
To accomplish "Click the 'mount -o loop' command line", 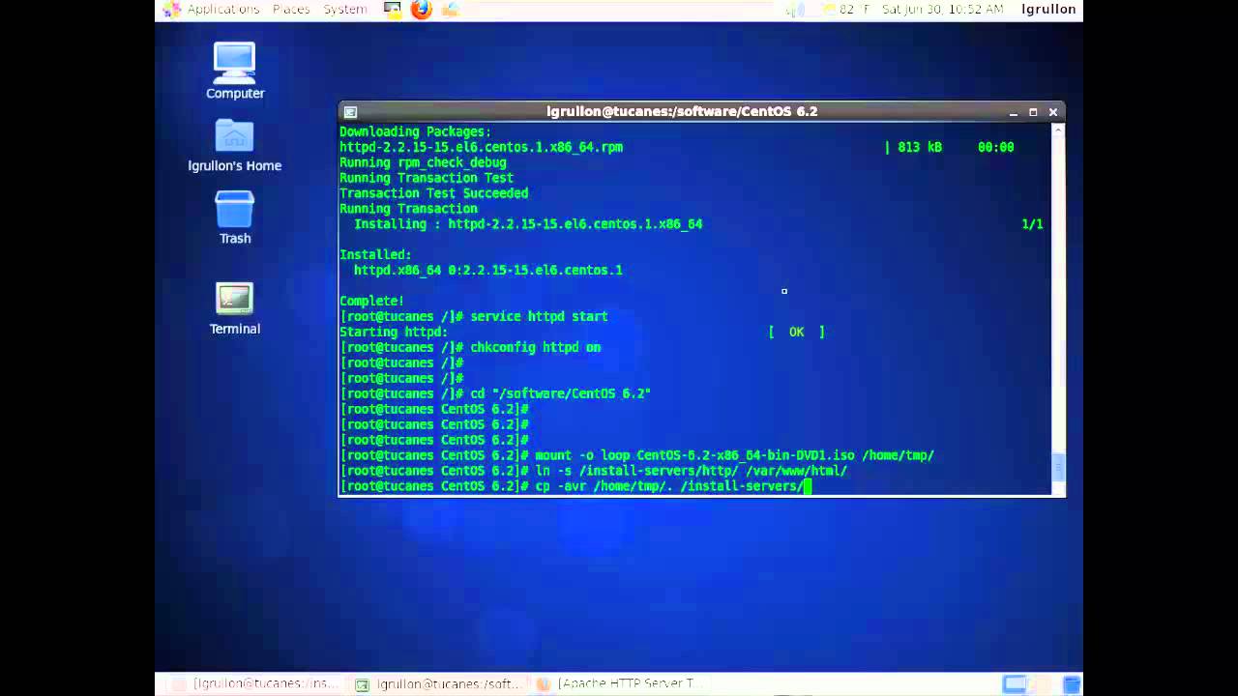I will click(636, 455).
